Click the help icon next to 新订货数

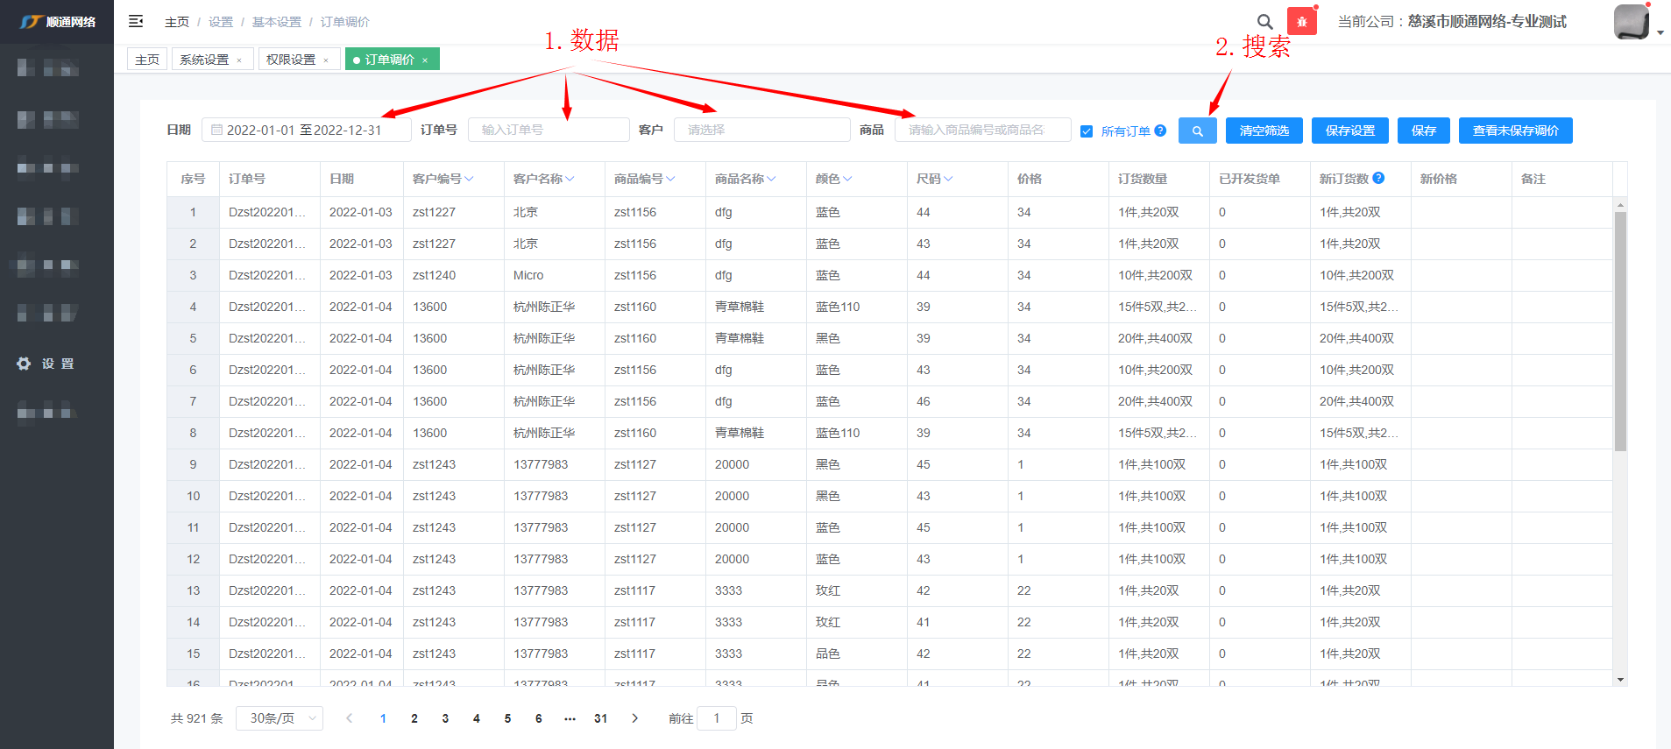pos(1378,178)
